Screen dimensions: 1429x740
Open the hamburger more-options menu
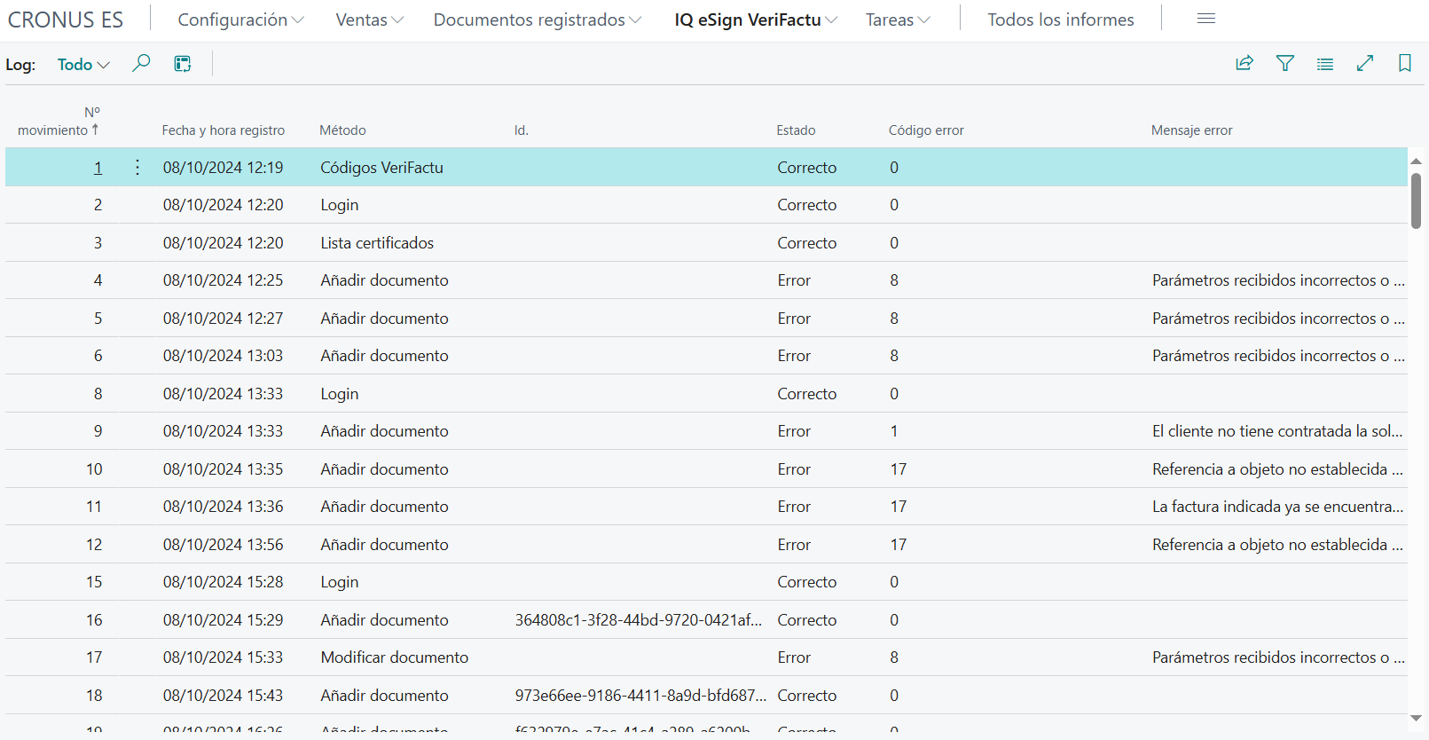pos(1205,19)
